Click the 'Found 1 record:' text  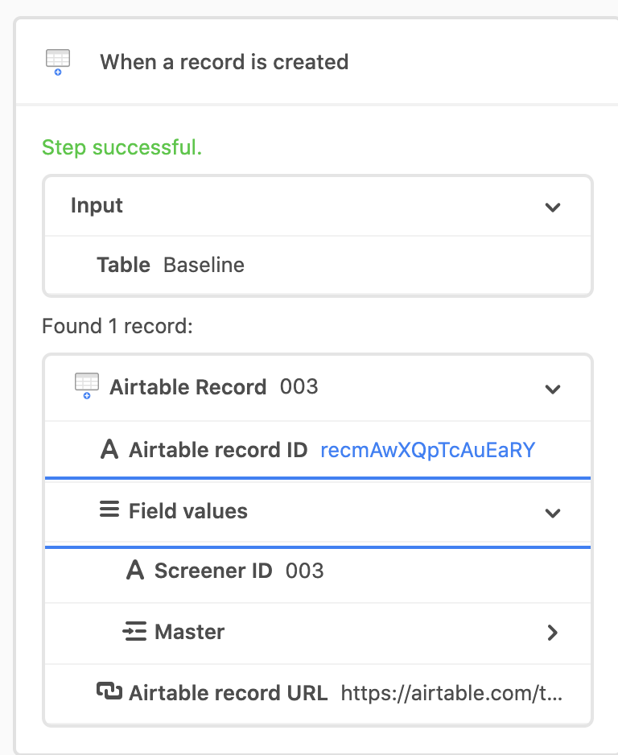click(x=117, y=326)
